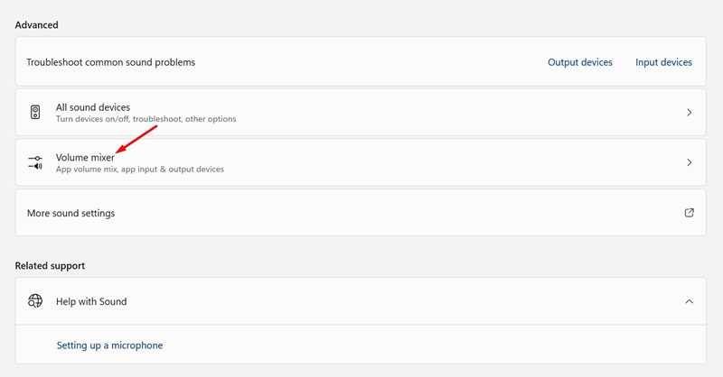Click the external link icon for More sound settings
This screenshot has width=723, height=377.
(x=689, y=213)
